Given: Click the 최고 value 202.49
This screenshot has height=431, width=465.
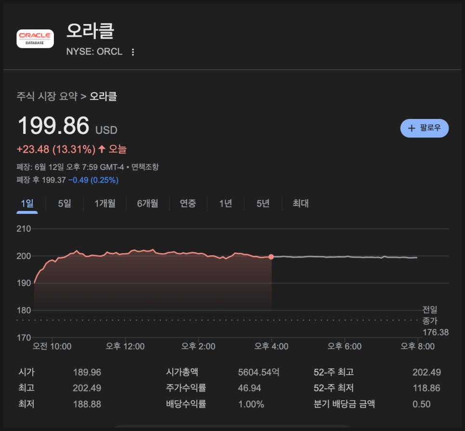Looking at the screenshot, I should [87, 388].
